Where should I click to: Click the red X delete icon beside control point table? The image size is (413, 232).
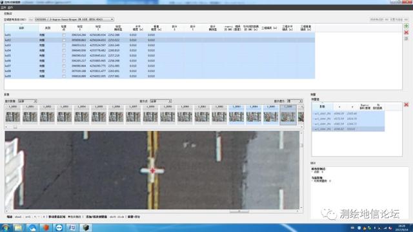[406, 32]
